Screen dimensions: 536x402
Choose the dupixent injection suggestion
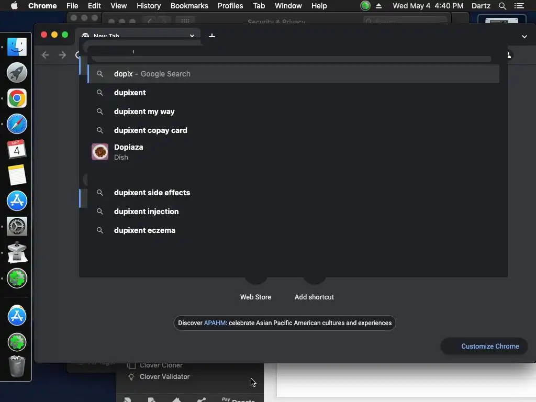pyautogui.click(x=294, y=211)
